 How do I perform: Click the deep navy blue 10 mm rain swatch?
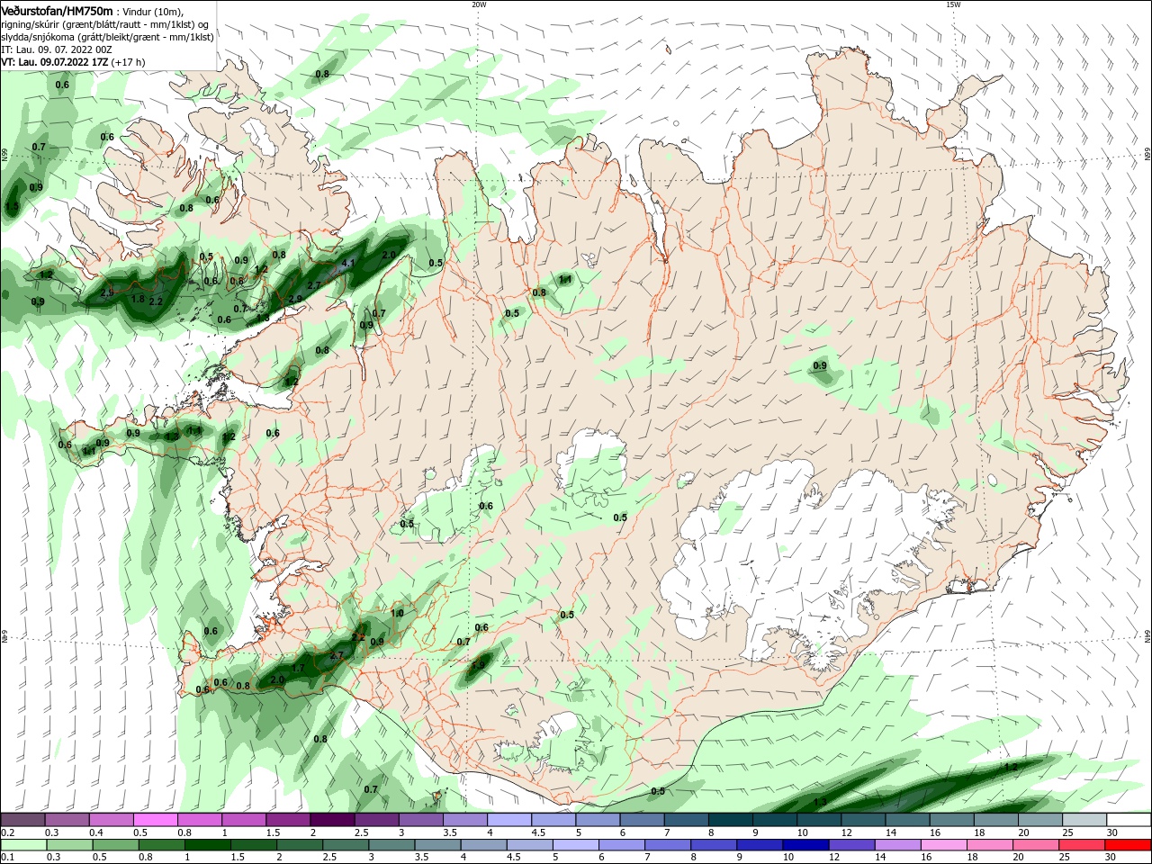tap(805, 845)
